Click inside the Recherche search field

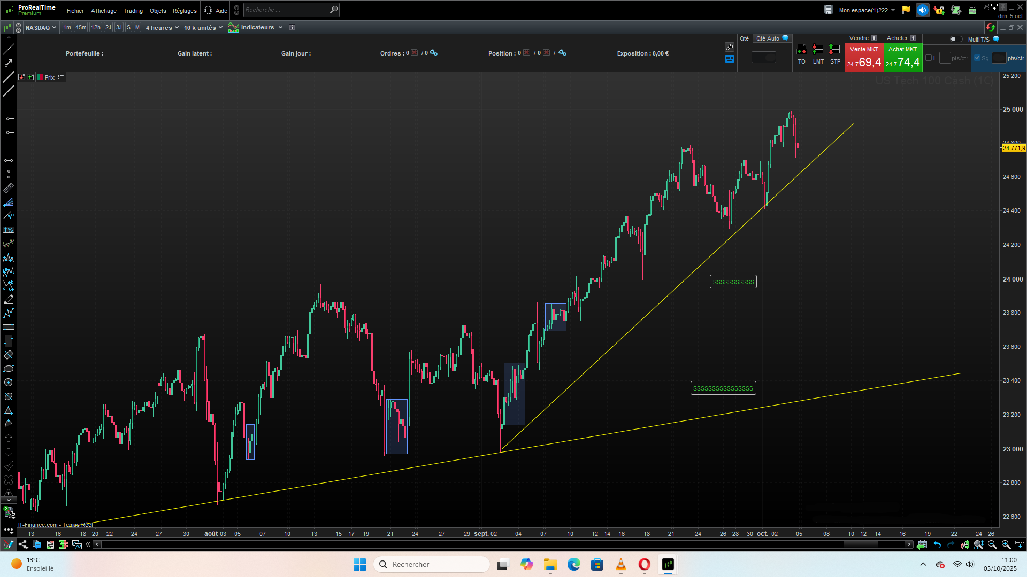click(286, 10)
